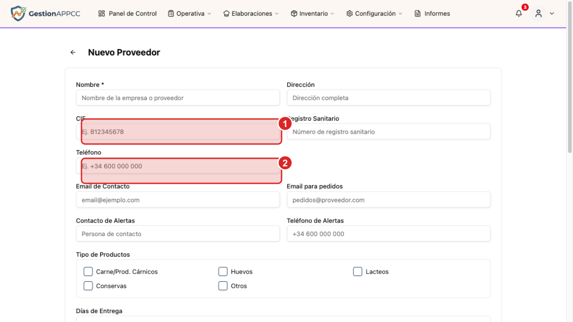The image size is (573, 322).
Task: Expand the Configuración menu chevron
Action: coord(400,14)
